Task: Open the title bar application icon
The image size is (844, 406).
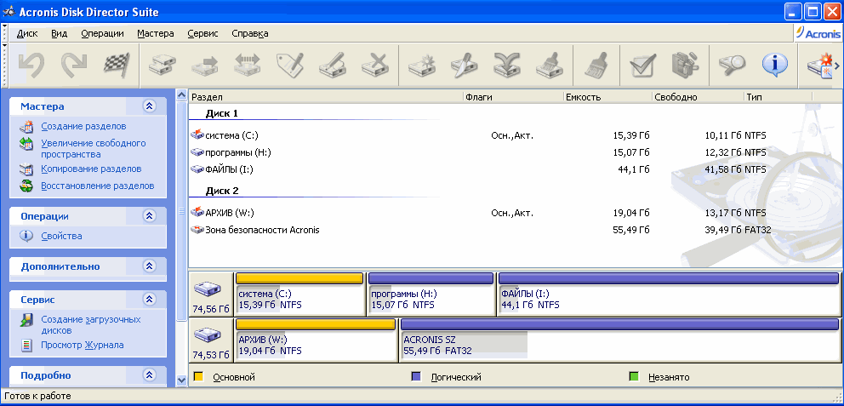Action: 9,12
